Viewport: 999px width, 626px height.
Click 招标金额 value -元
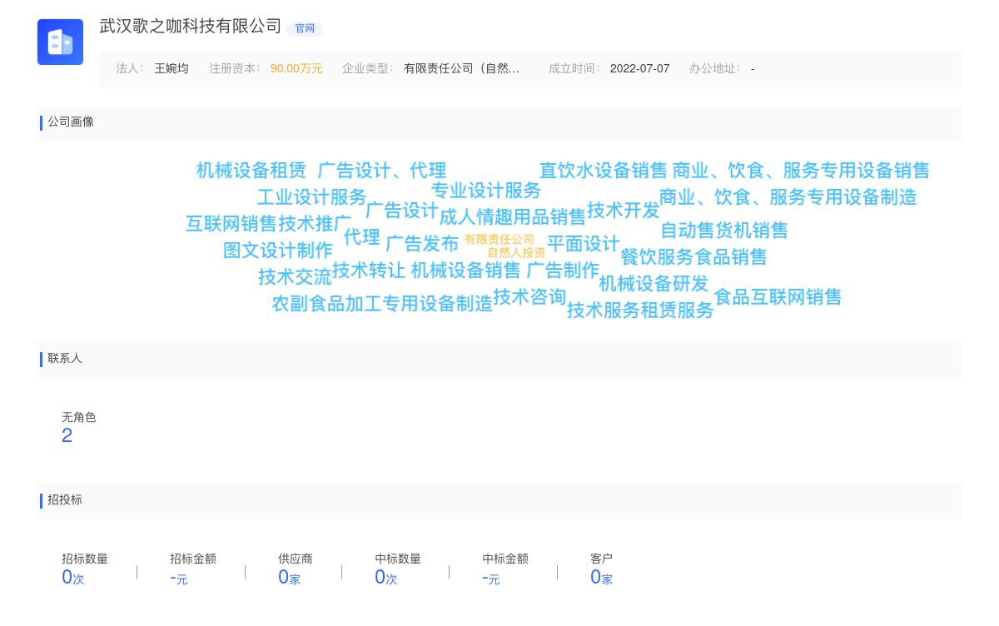[x=179, y=577]
